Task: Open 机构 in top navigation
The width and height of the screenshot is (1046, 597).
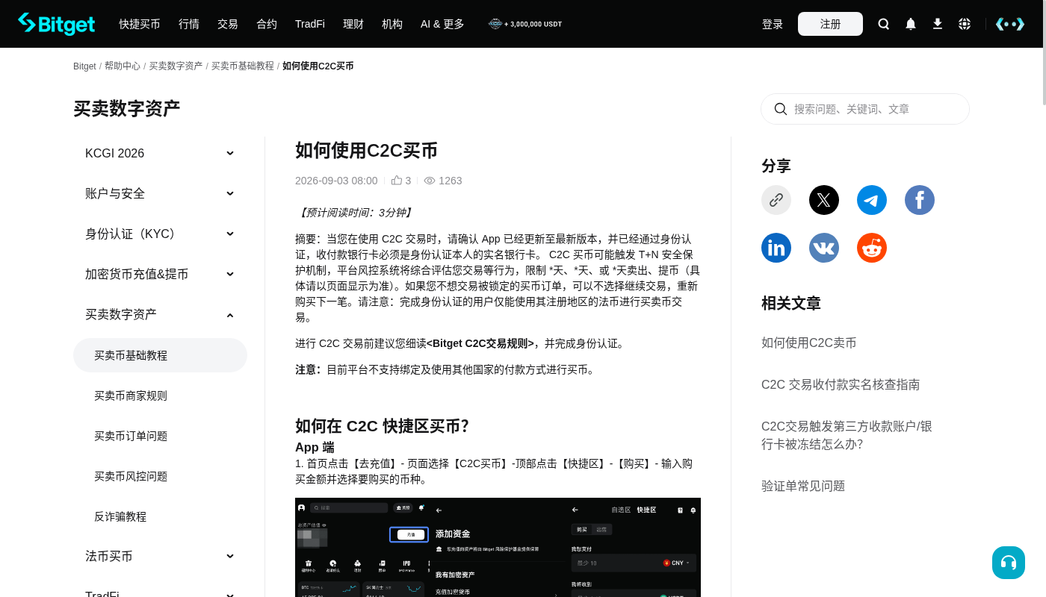Action: tap(392, 24)
